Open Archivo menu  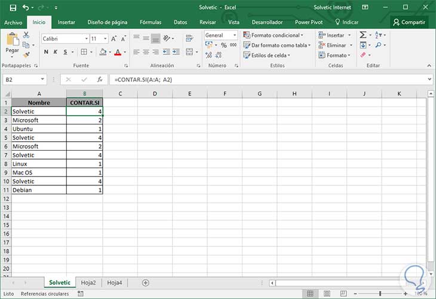pyautogui.click(x=13, y=22)
